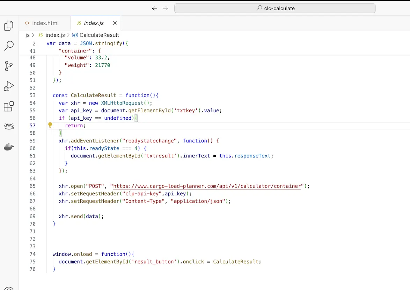This screenshot has height=290, width=410.
Task: Click the sticky line 'var data = JSON.stringify({'
Action: [x=87, y=43]
